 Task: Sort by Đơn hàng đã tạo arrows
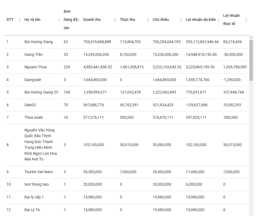[x=79, y=20]
